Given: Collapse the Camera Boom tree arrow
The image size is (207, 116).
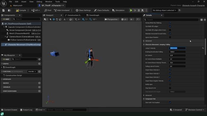Looking at the screenshot, I should click(5, 37).
